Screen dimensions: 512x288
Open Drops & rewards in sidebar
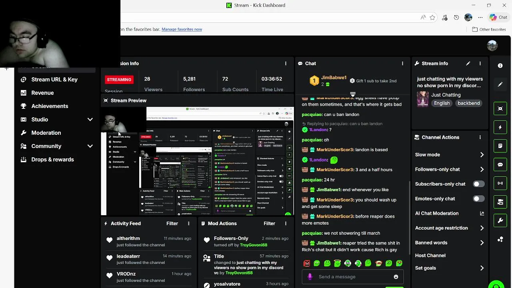[x=52, y=160]
